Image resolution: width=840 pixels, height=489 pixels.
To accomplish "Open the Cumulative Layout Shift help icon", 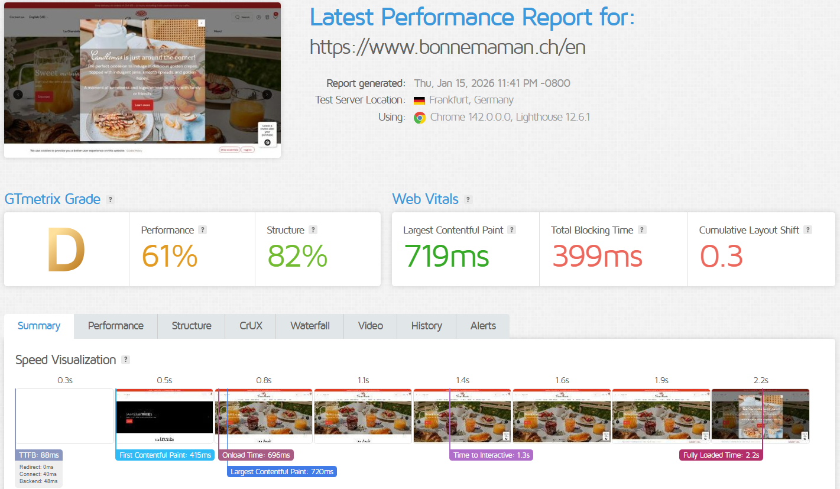I will [x=808, y=230].
